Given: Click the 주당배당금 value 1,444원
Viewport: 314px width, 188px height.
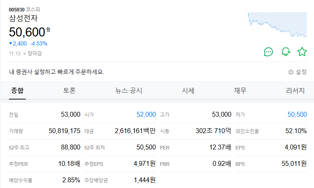Looking at the screenshot, I should coord(145,180).
